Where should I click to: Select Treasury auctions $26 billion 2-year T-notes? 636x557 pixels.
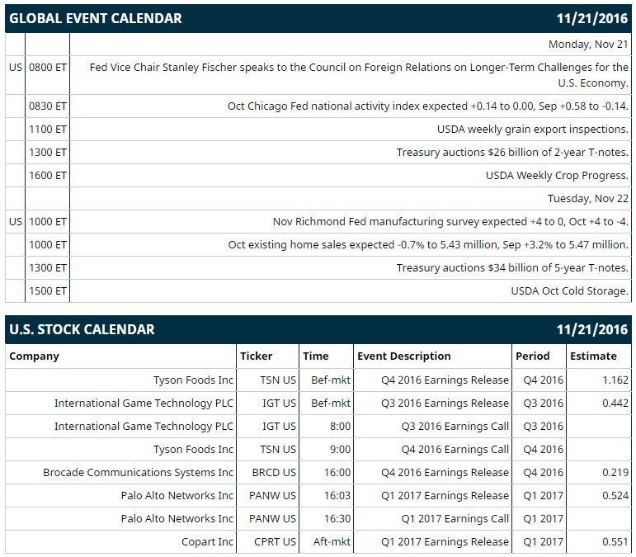tap(512, 153)
